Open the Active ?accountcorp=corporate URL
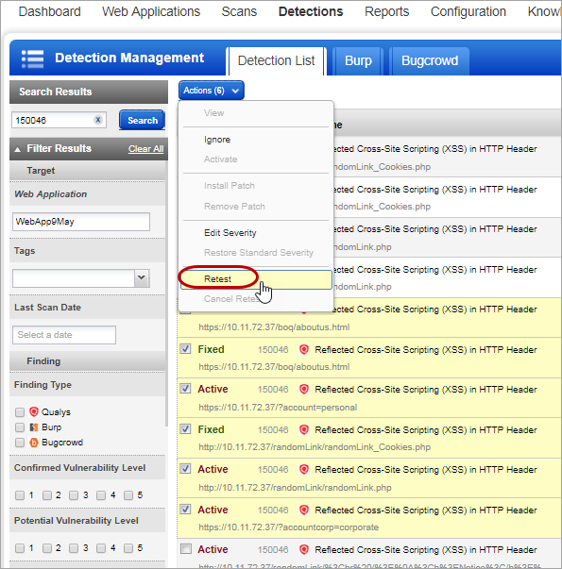This screenshot has height=569, width=562. coord(288,527)
